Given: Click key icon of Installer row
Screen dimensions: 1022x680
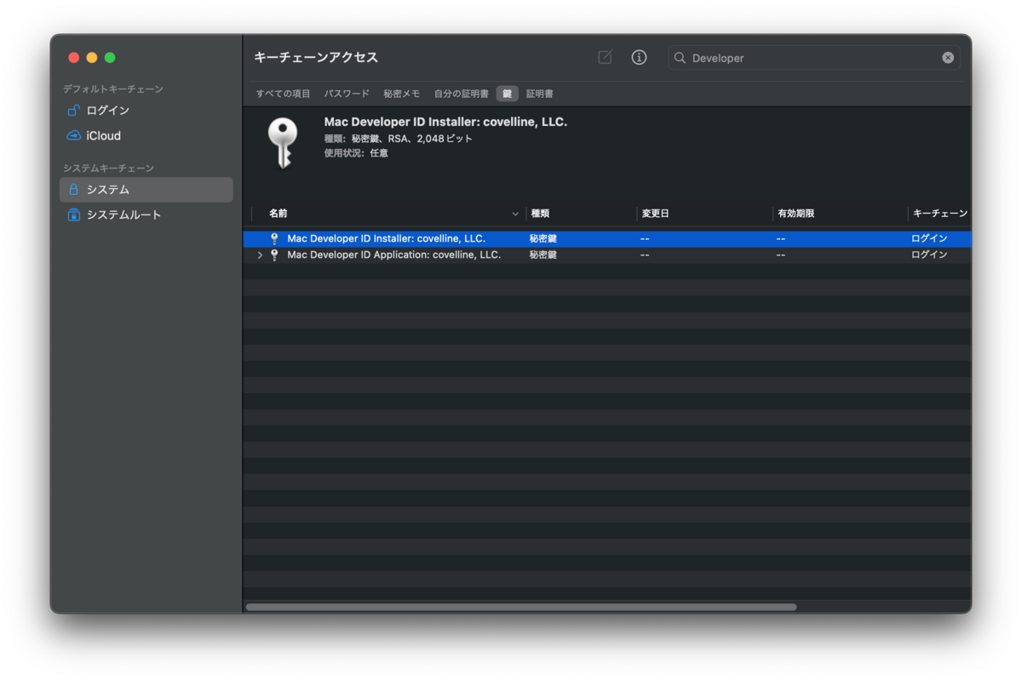Looking at the screenshot, I should coord(274,239).
